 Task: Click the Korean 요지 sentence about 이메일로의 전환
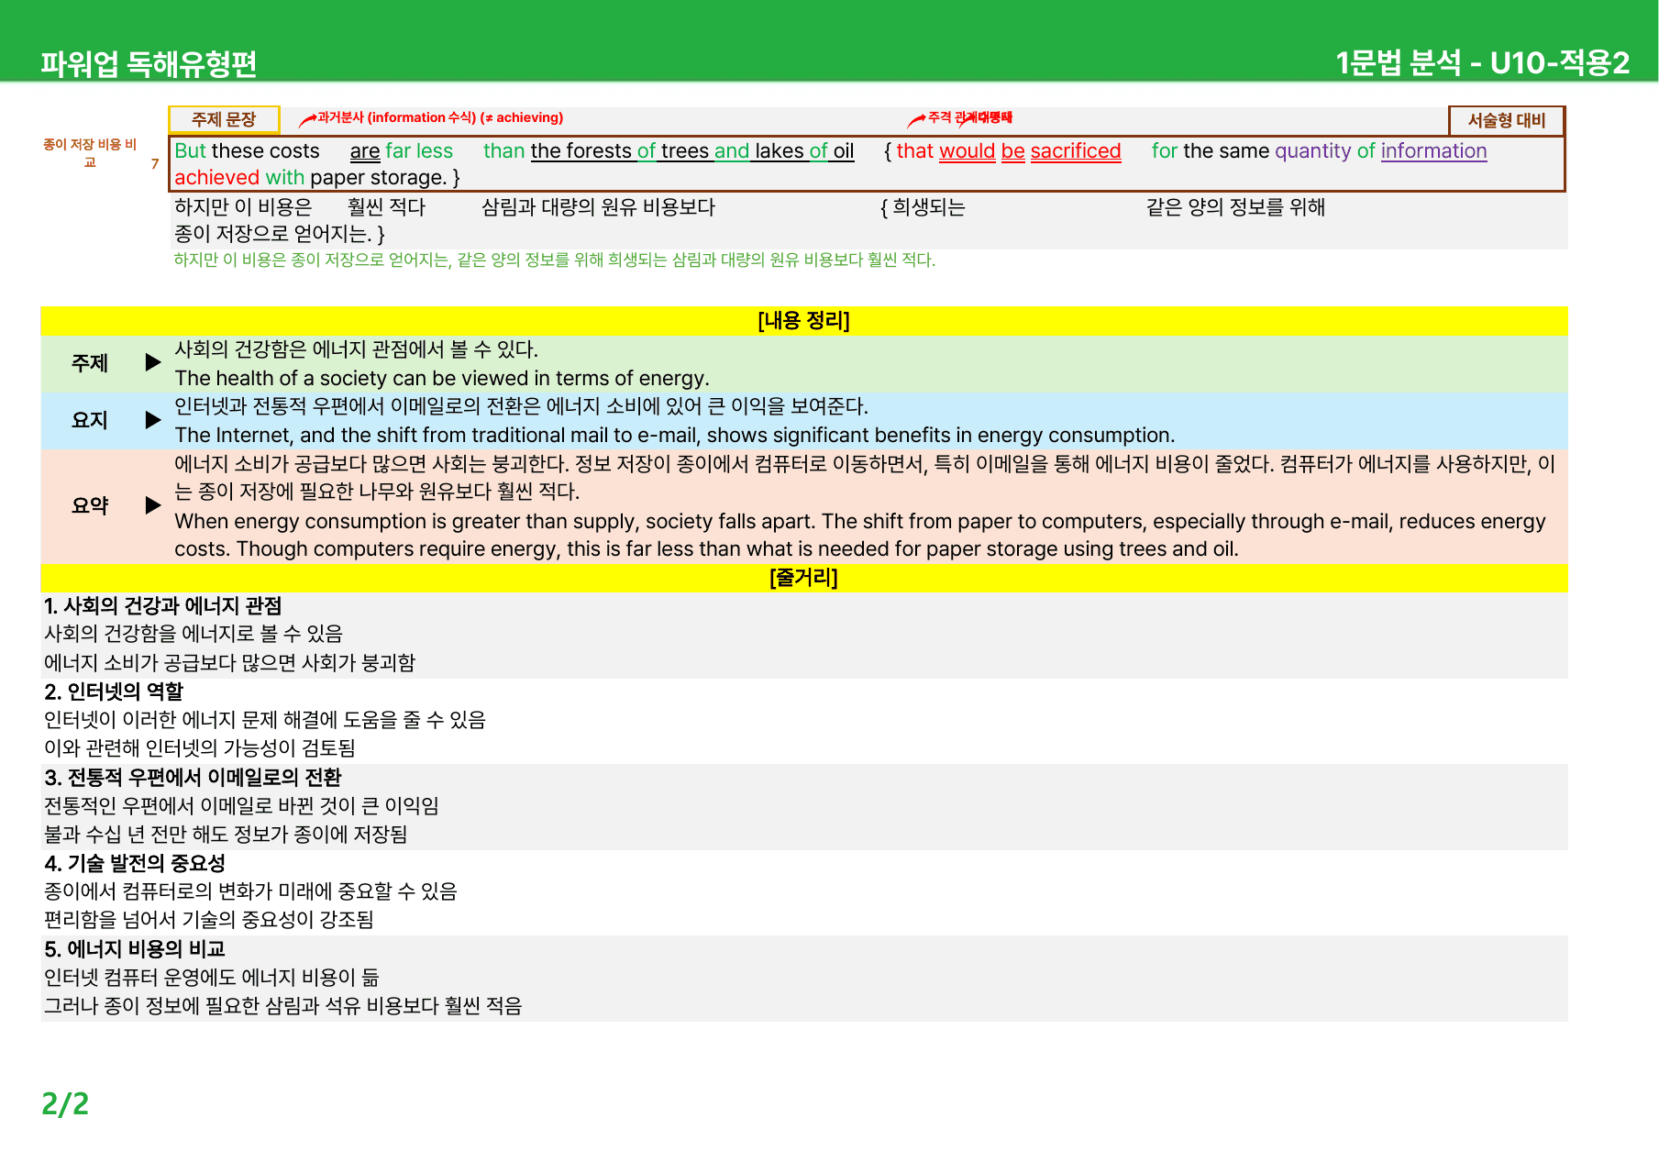(521, 406)
